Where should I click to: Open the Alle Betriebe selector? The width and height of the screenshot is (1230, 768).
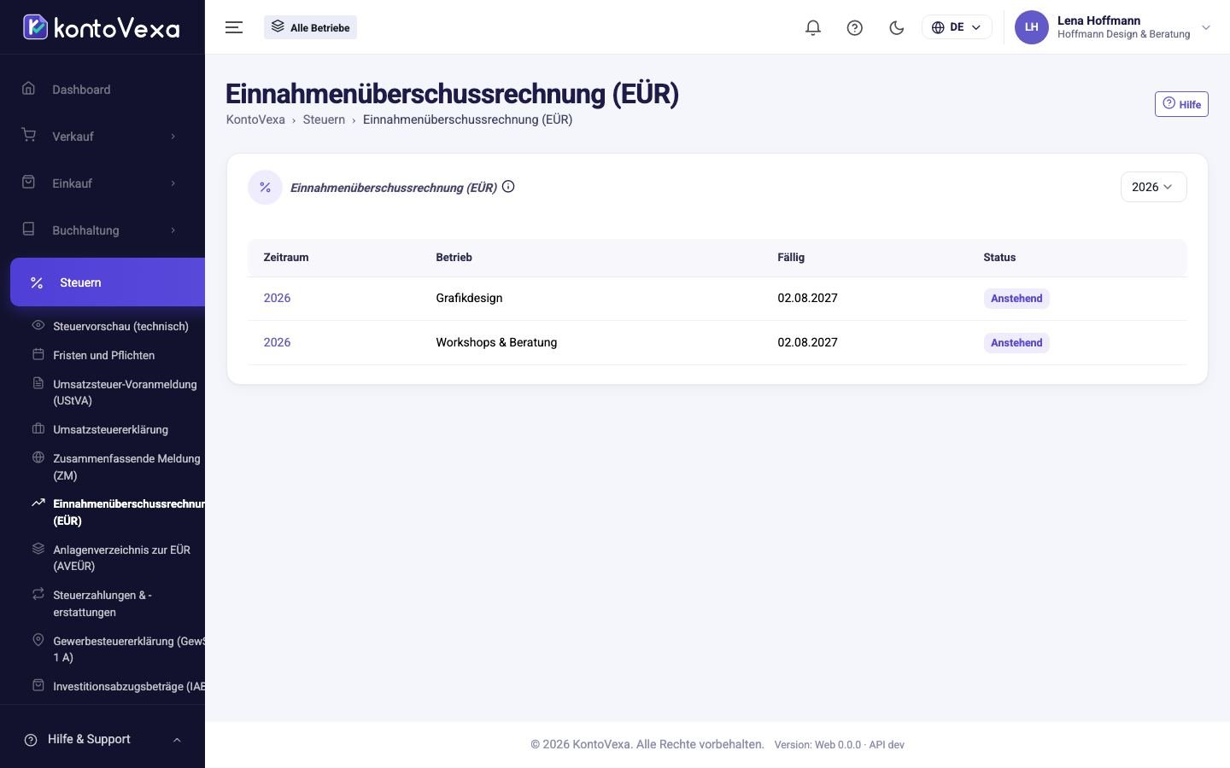point(310,27)
